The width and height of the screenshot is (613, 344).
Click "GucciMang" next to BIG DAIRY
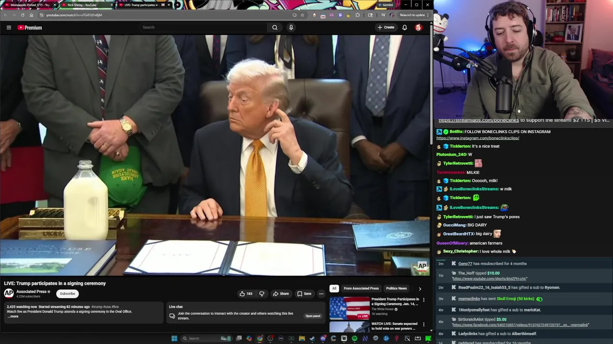point(454,225)
